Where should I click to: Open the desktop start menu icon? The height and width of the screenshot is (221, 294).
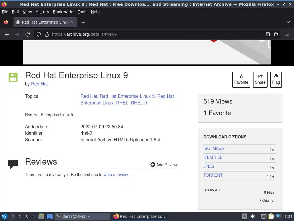click(x=5, y=216)
